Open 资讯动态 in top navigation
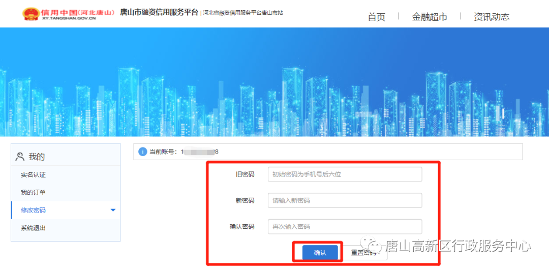 click(x=491, y=17)
